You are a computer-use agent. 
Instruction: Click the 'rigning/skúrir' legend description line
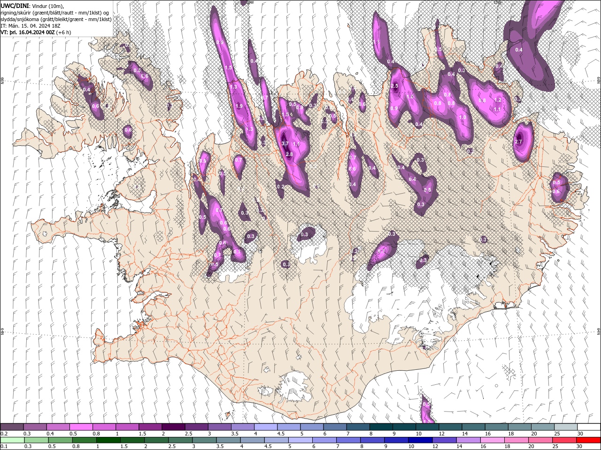[x=56, y=13]
